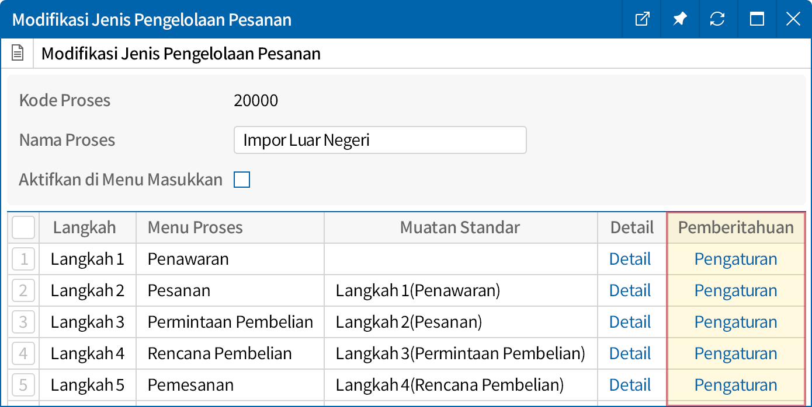This screenshot has width=812, height=407.
Task: Refresh the form using reload icon
Action: tap(717, 19)
